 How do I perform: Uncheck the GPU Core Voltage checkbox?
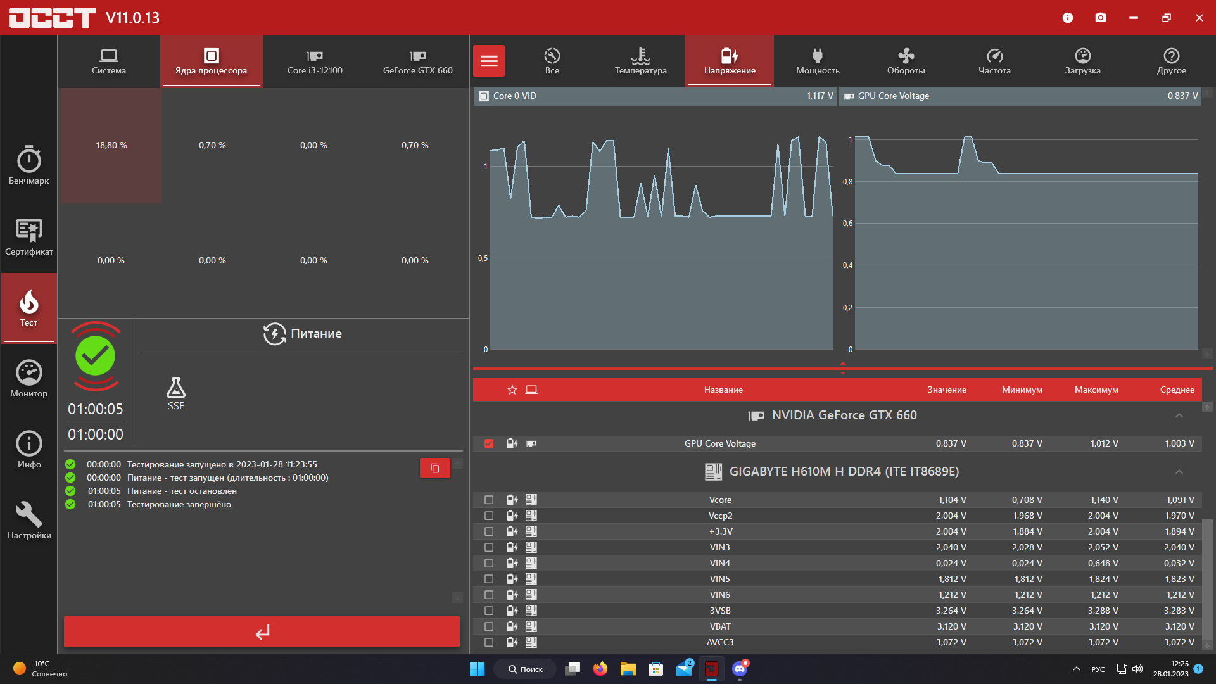(x=489, y=443)
